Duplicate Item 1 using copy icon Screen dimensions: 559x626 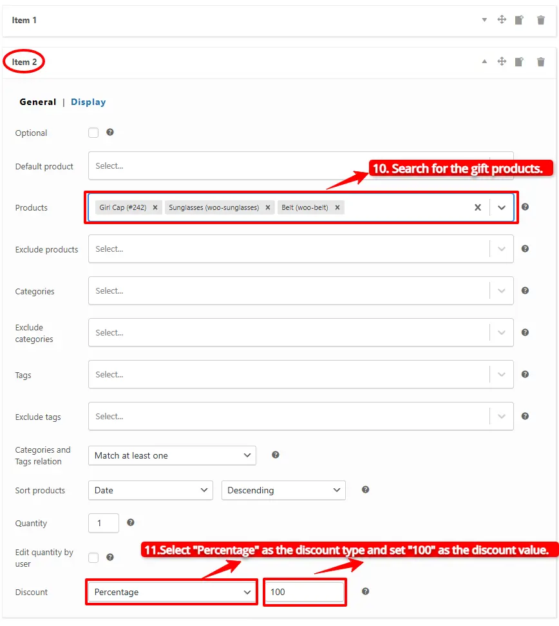pyautogui.click(x=519, y=20)
